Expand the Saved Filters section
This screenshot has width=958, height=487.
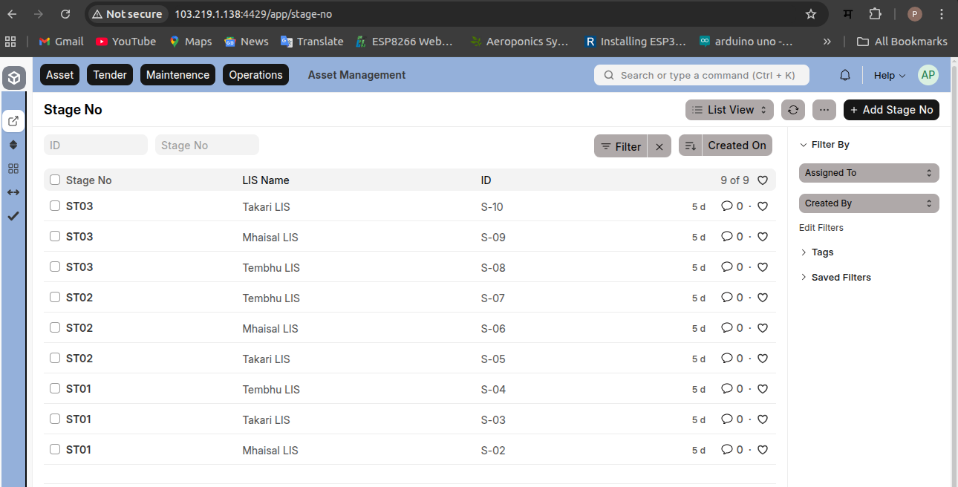click(840, 277)
